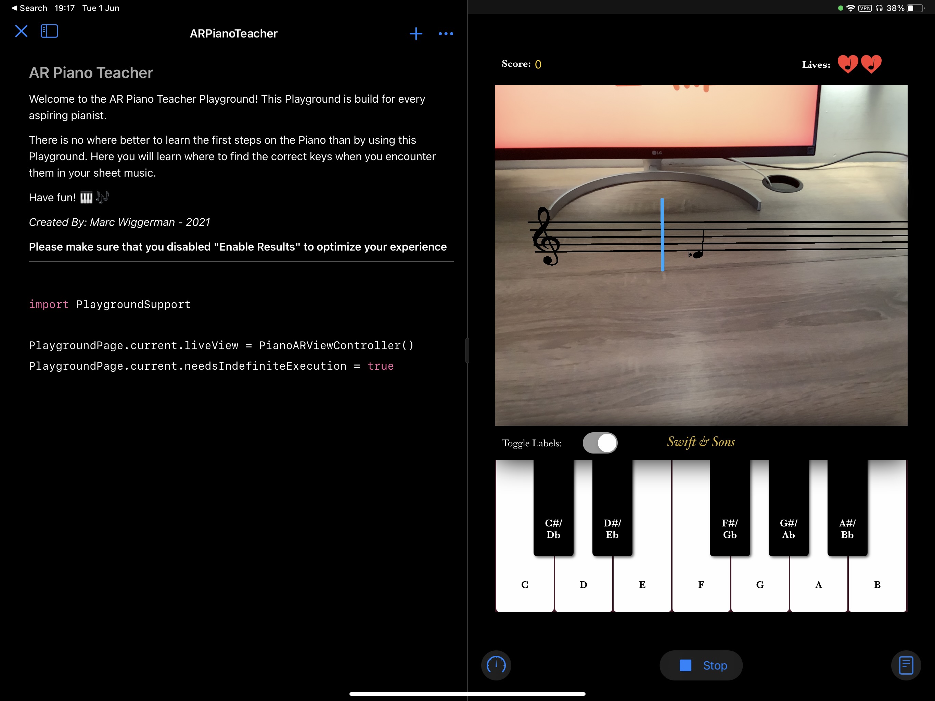Select the AR Piano Teacher menu item

coord(90,72)
